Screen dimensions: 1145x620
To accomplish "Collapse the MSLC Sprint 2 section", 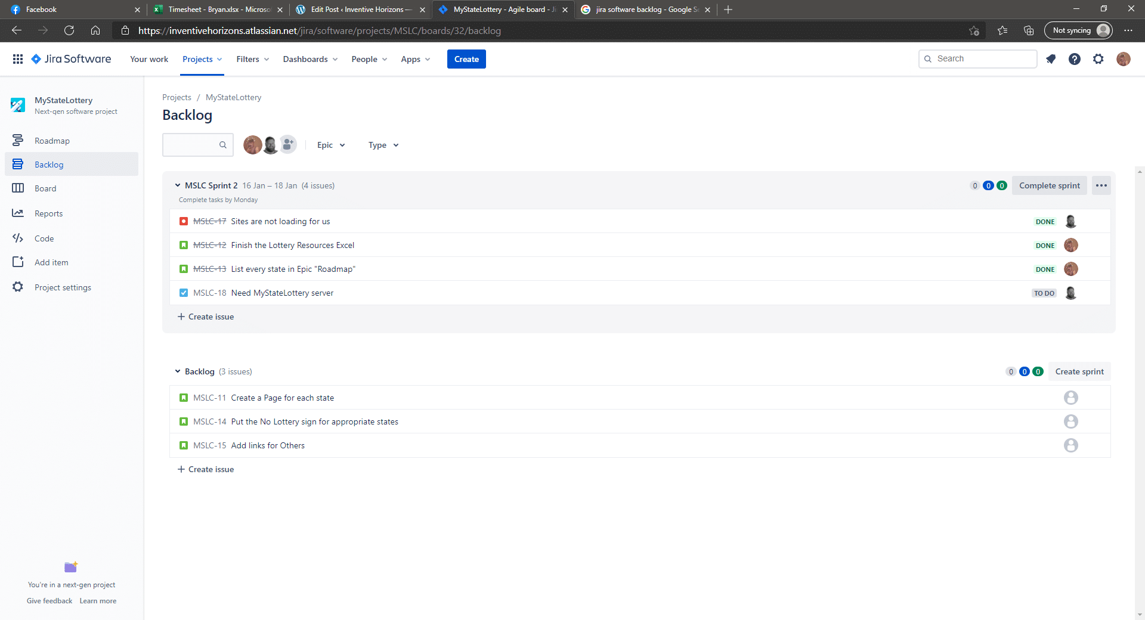I will click(x=178, y=185).
